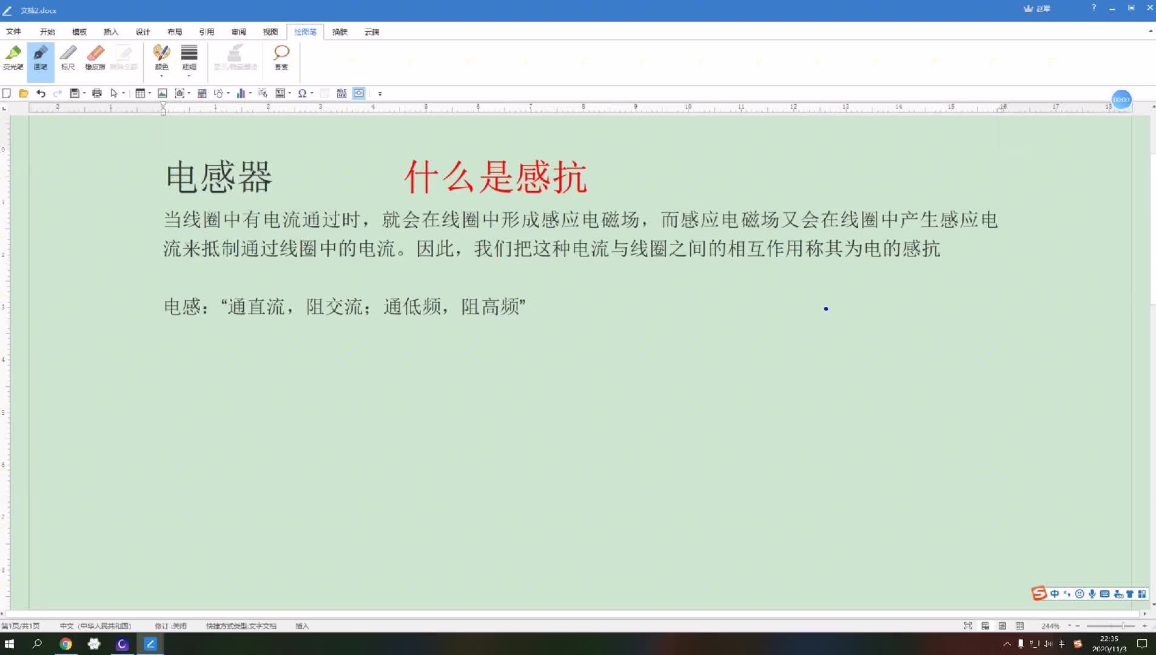Open Sogou IME soft keyboard
Viewport: 1156px width, 655px height.
point(1105,594)
